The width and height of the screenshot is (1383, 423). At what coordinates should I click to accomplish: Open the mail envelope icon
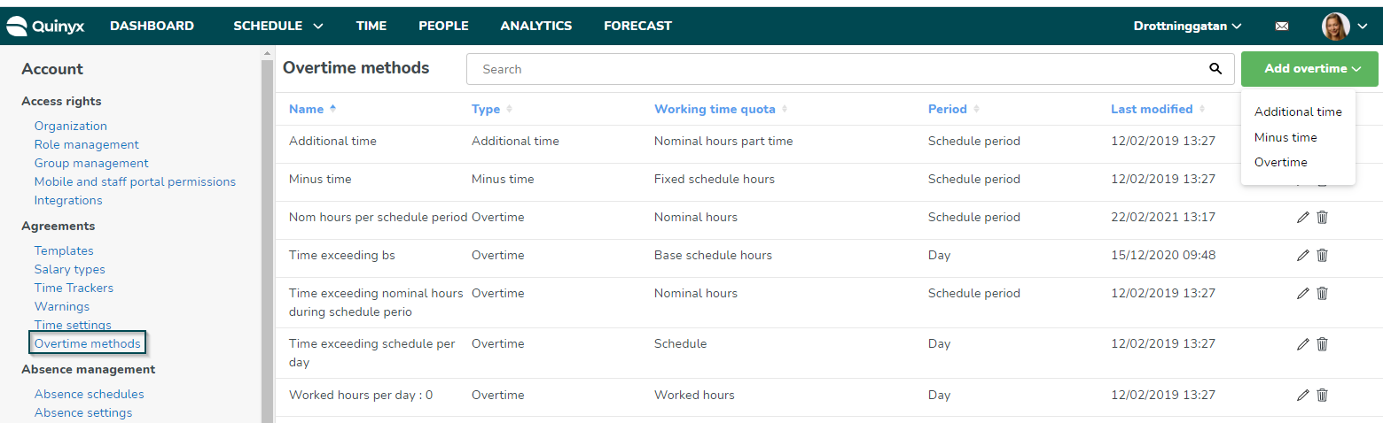pyautogui.click(x=1281, y=27)
